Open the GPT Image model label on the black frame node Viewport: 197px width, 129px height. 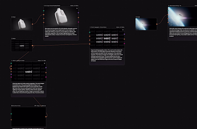40,106
